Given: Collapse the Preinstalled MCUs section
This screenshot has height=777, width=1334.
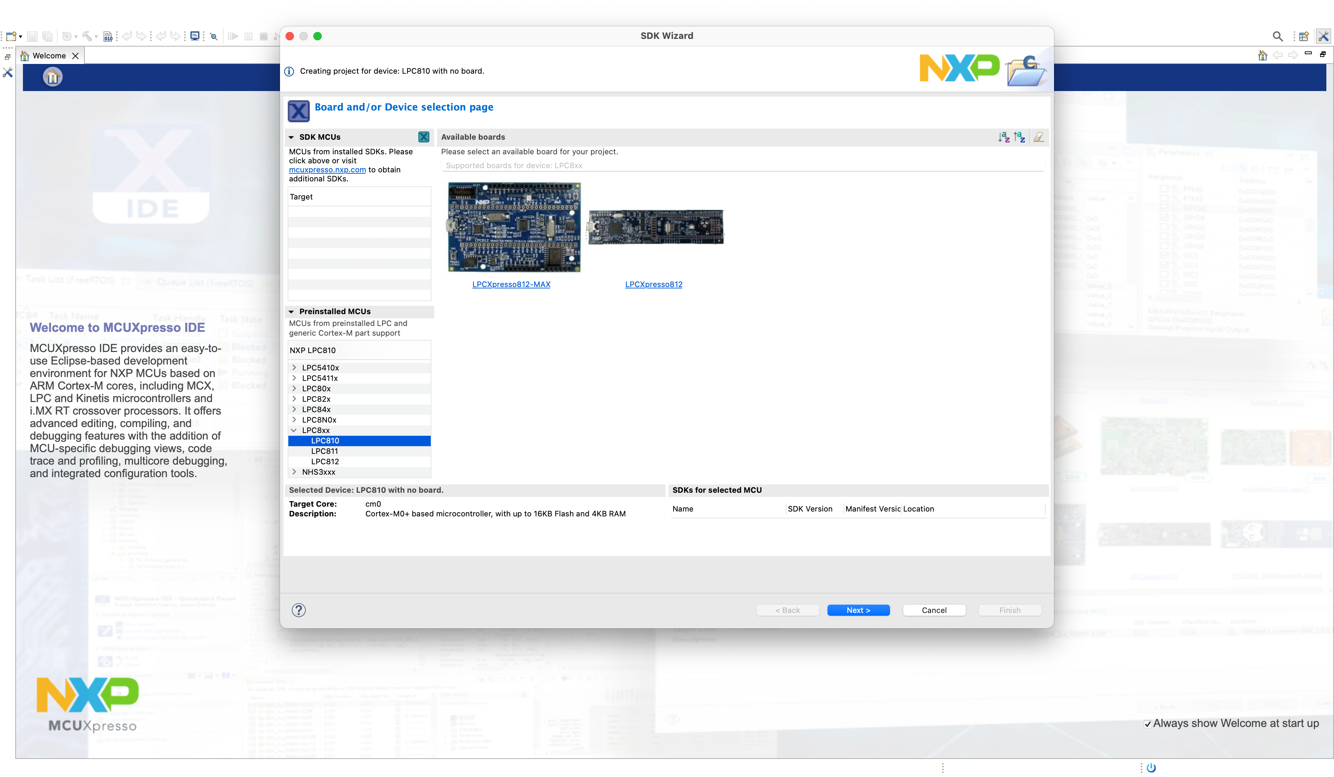Looking at the screenshot, I should 291,311.
